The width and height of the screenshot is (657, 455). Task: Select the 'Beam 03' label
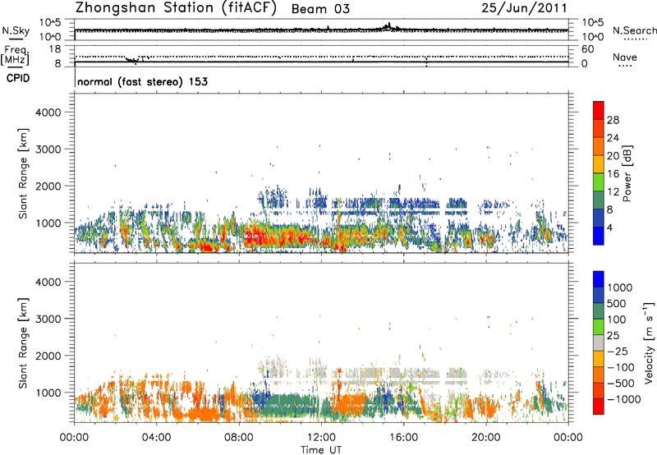point(320,9)
